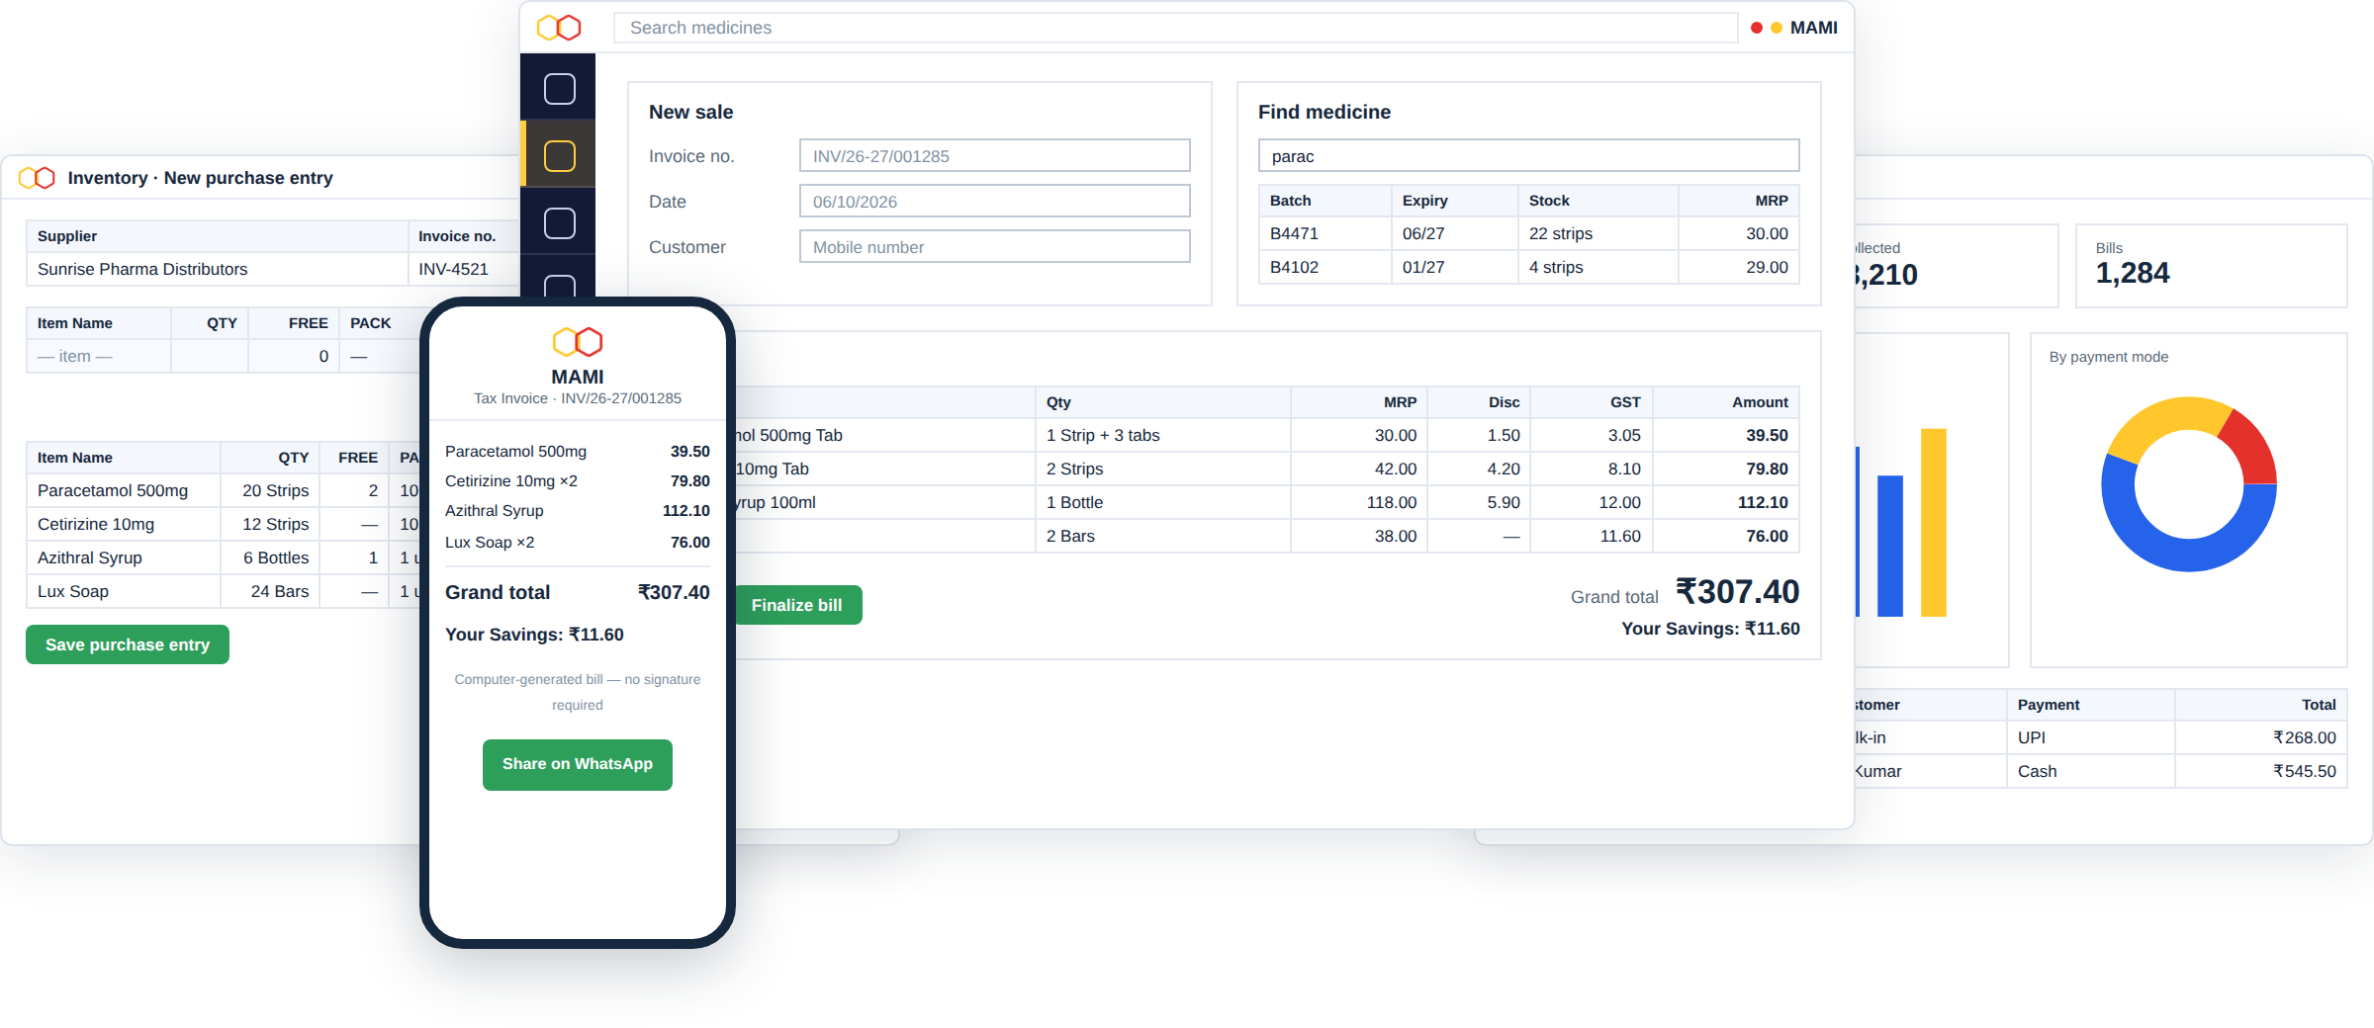2374x1028 pixels.
Task: Click the Date field showing 06/10/2026
Action: click(x=994, y=202)
